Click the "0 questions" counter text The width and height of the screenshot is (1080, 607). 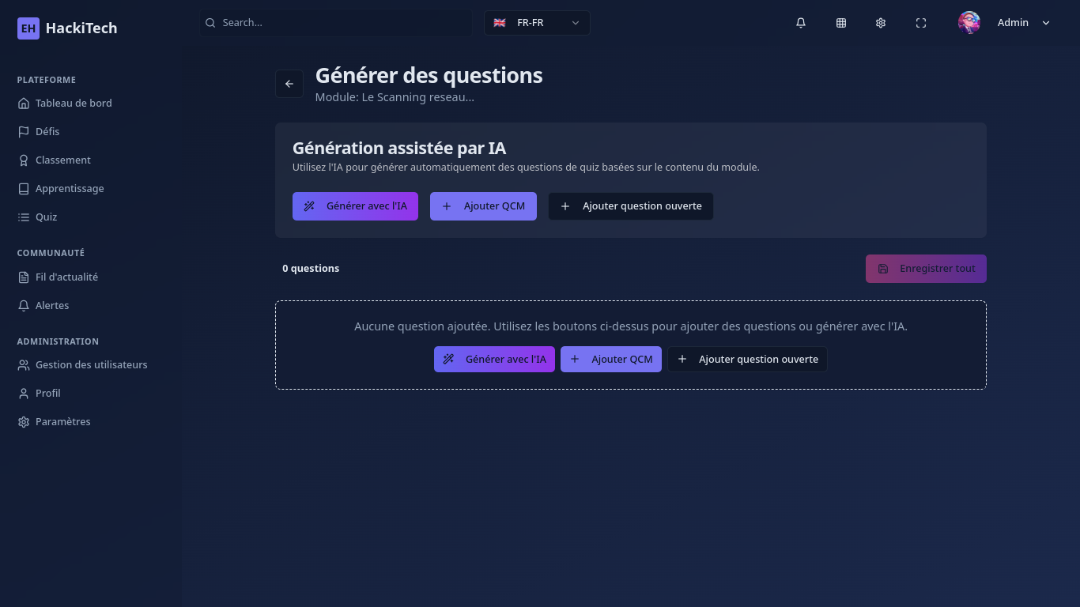(311, 269)
